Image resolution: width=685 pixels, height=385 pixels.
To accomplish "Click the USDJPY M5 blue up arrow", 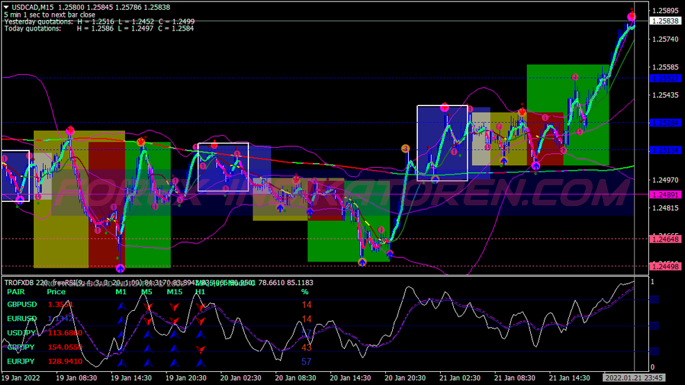I will coord(147,334).
